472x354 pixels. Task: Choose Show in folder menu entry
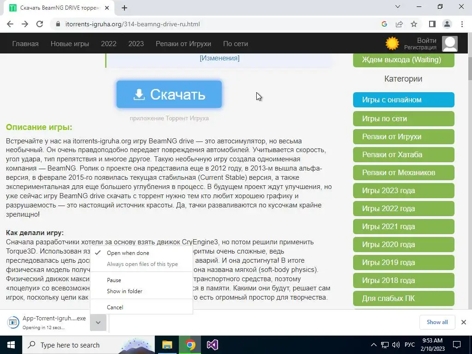(x=141, y=291)
